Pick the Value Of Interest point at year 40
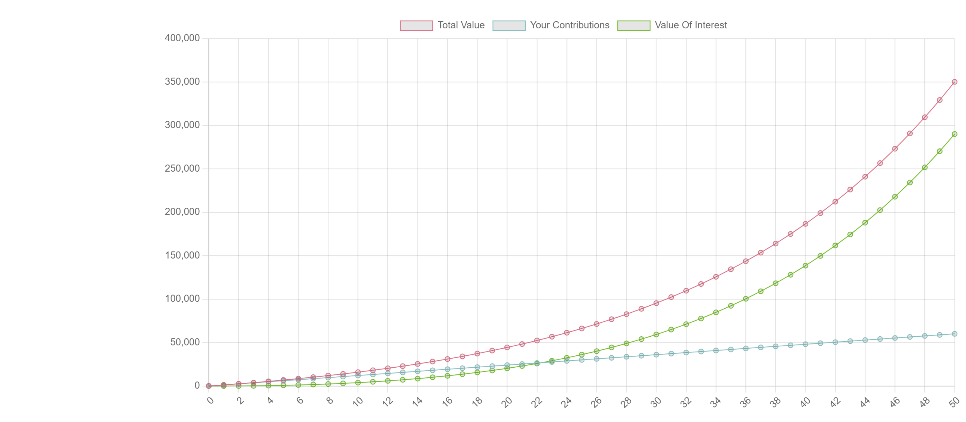The image size is (966, 422). pos(805,266)
